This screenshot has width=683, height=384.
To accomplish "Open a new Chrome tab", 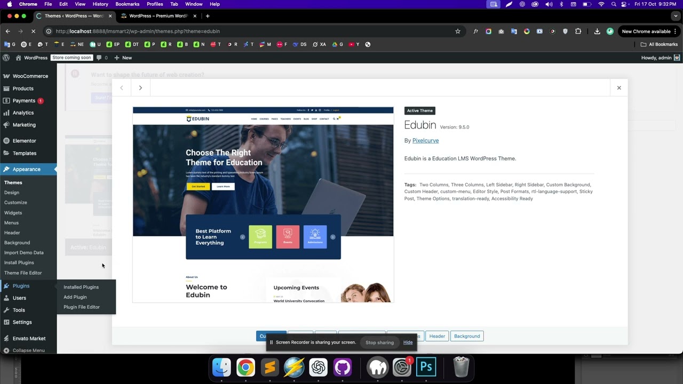I will [208, 16].
